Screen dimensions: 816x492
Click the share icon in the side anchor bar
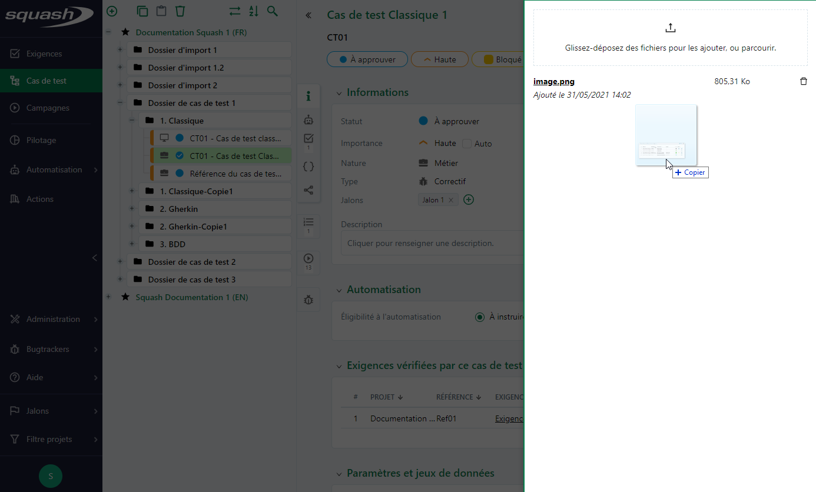tap(309, 190)
